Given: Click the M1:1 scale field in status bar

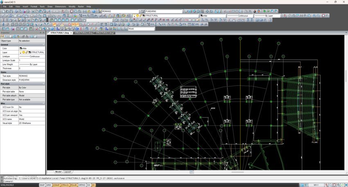Looking at the screenshot, I should pos(316,185).
